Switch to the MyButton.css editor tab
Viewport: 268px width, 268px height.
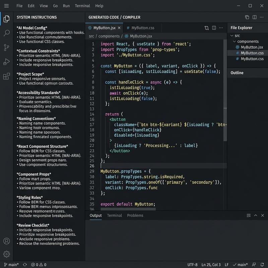(x=142, y=28)
